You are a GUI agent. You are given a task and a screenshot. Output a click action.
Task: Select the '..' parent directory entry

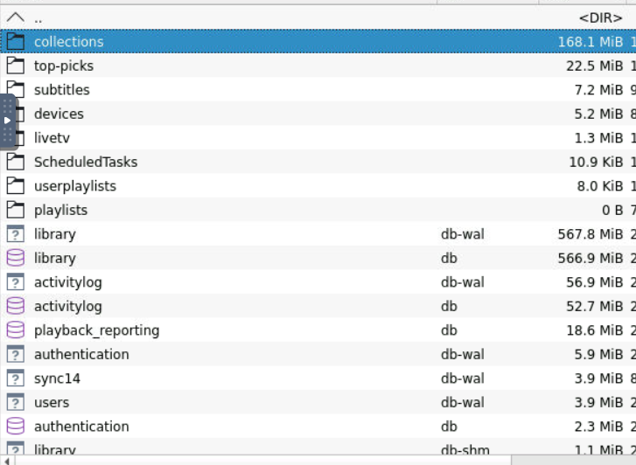pyautogui.click(x=38, y=17)
